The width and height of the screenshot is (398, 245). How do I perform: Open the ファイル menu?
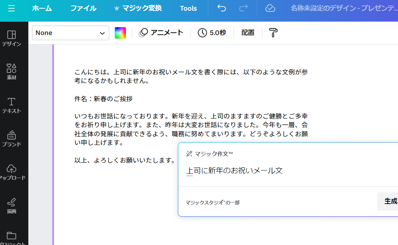[83, 8]
